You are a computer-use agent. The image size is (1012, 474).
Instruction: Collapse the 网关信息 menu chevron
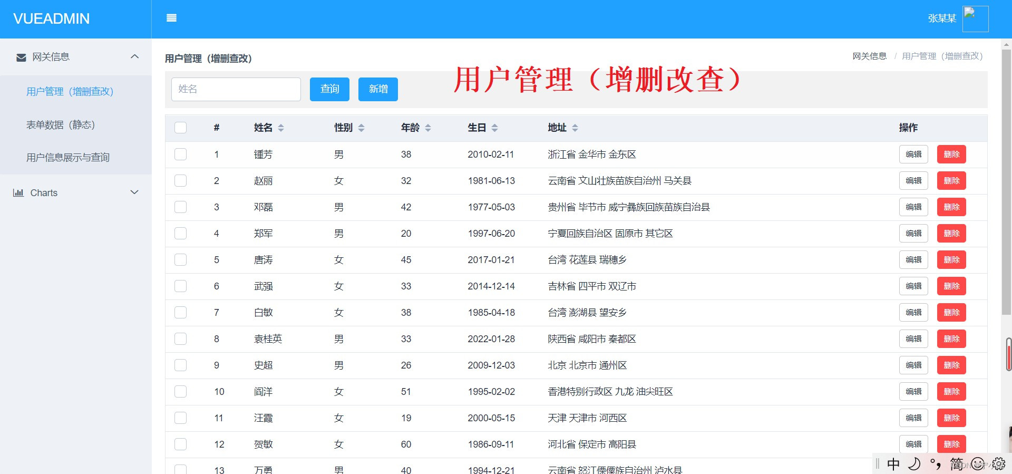pos(135,56)
